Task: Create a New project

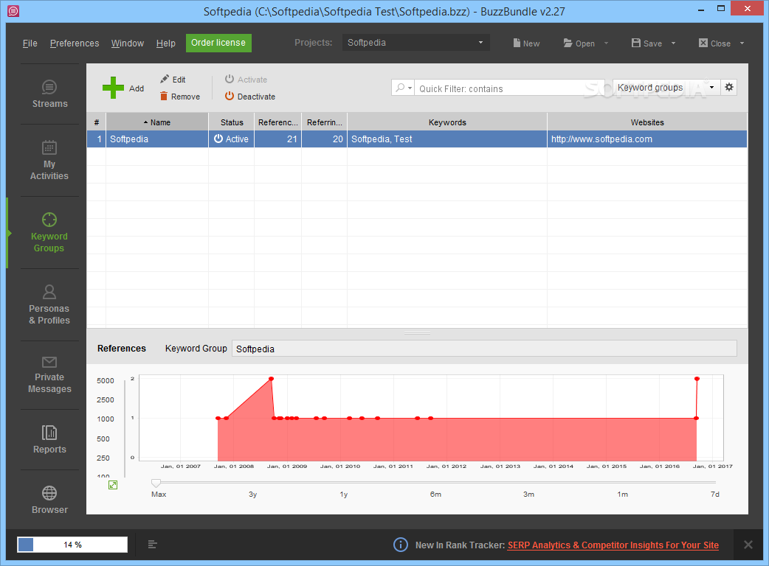Action: tap(526, 43)
